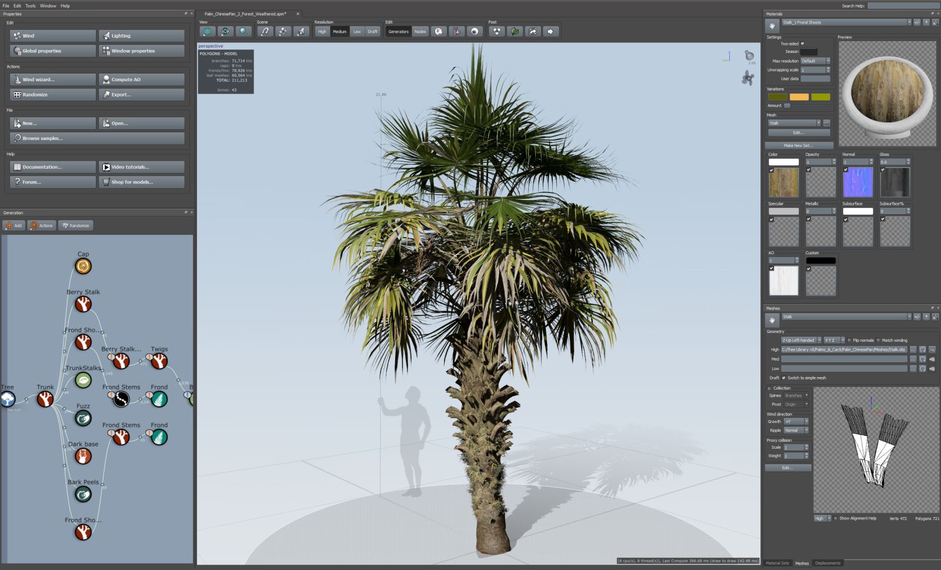
Task: Open the X Y Z axis dropdown
Action: [x=834, y=340]
